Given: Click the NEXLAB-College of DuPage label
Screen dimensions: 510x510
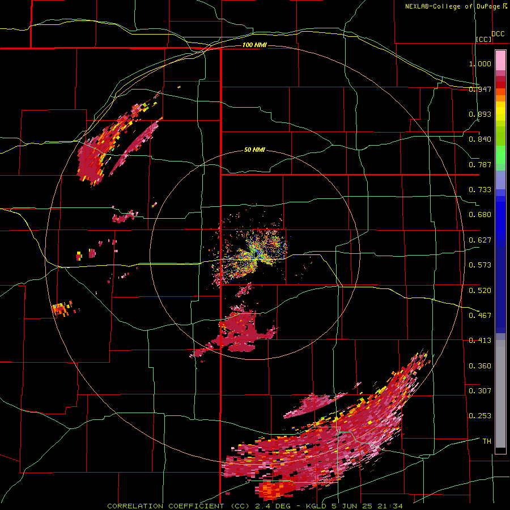Looking at the screenshot, I should (456, 6).
